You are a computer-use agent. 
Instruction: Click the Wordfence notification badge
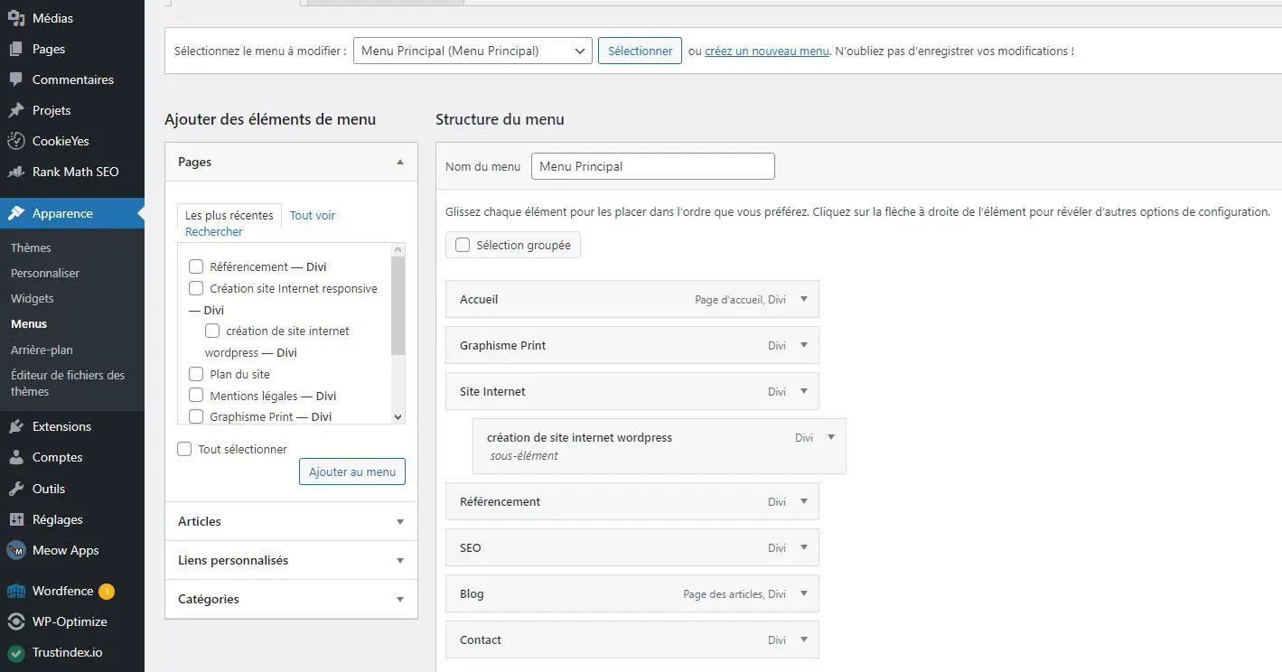point(107,592)
